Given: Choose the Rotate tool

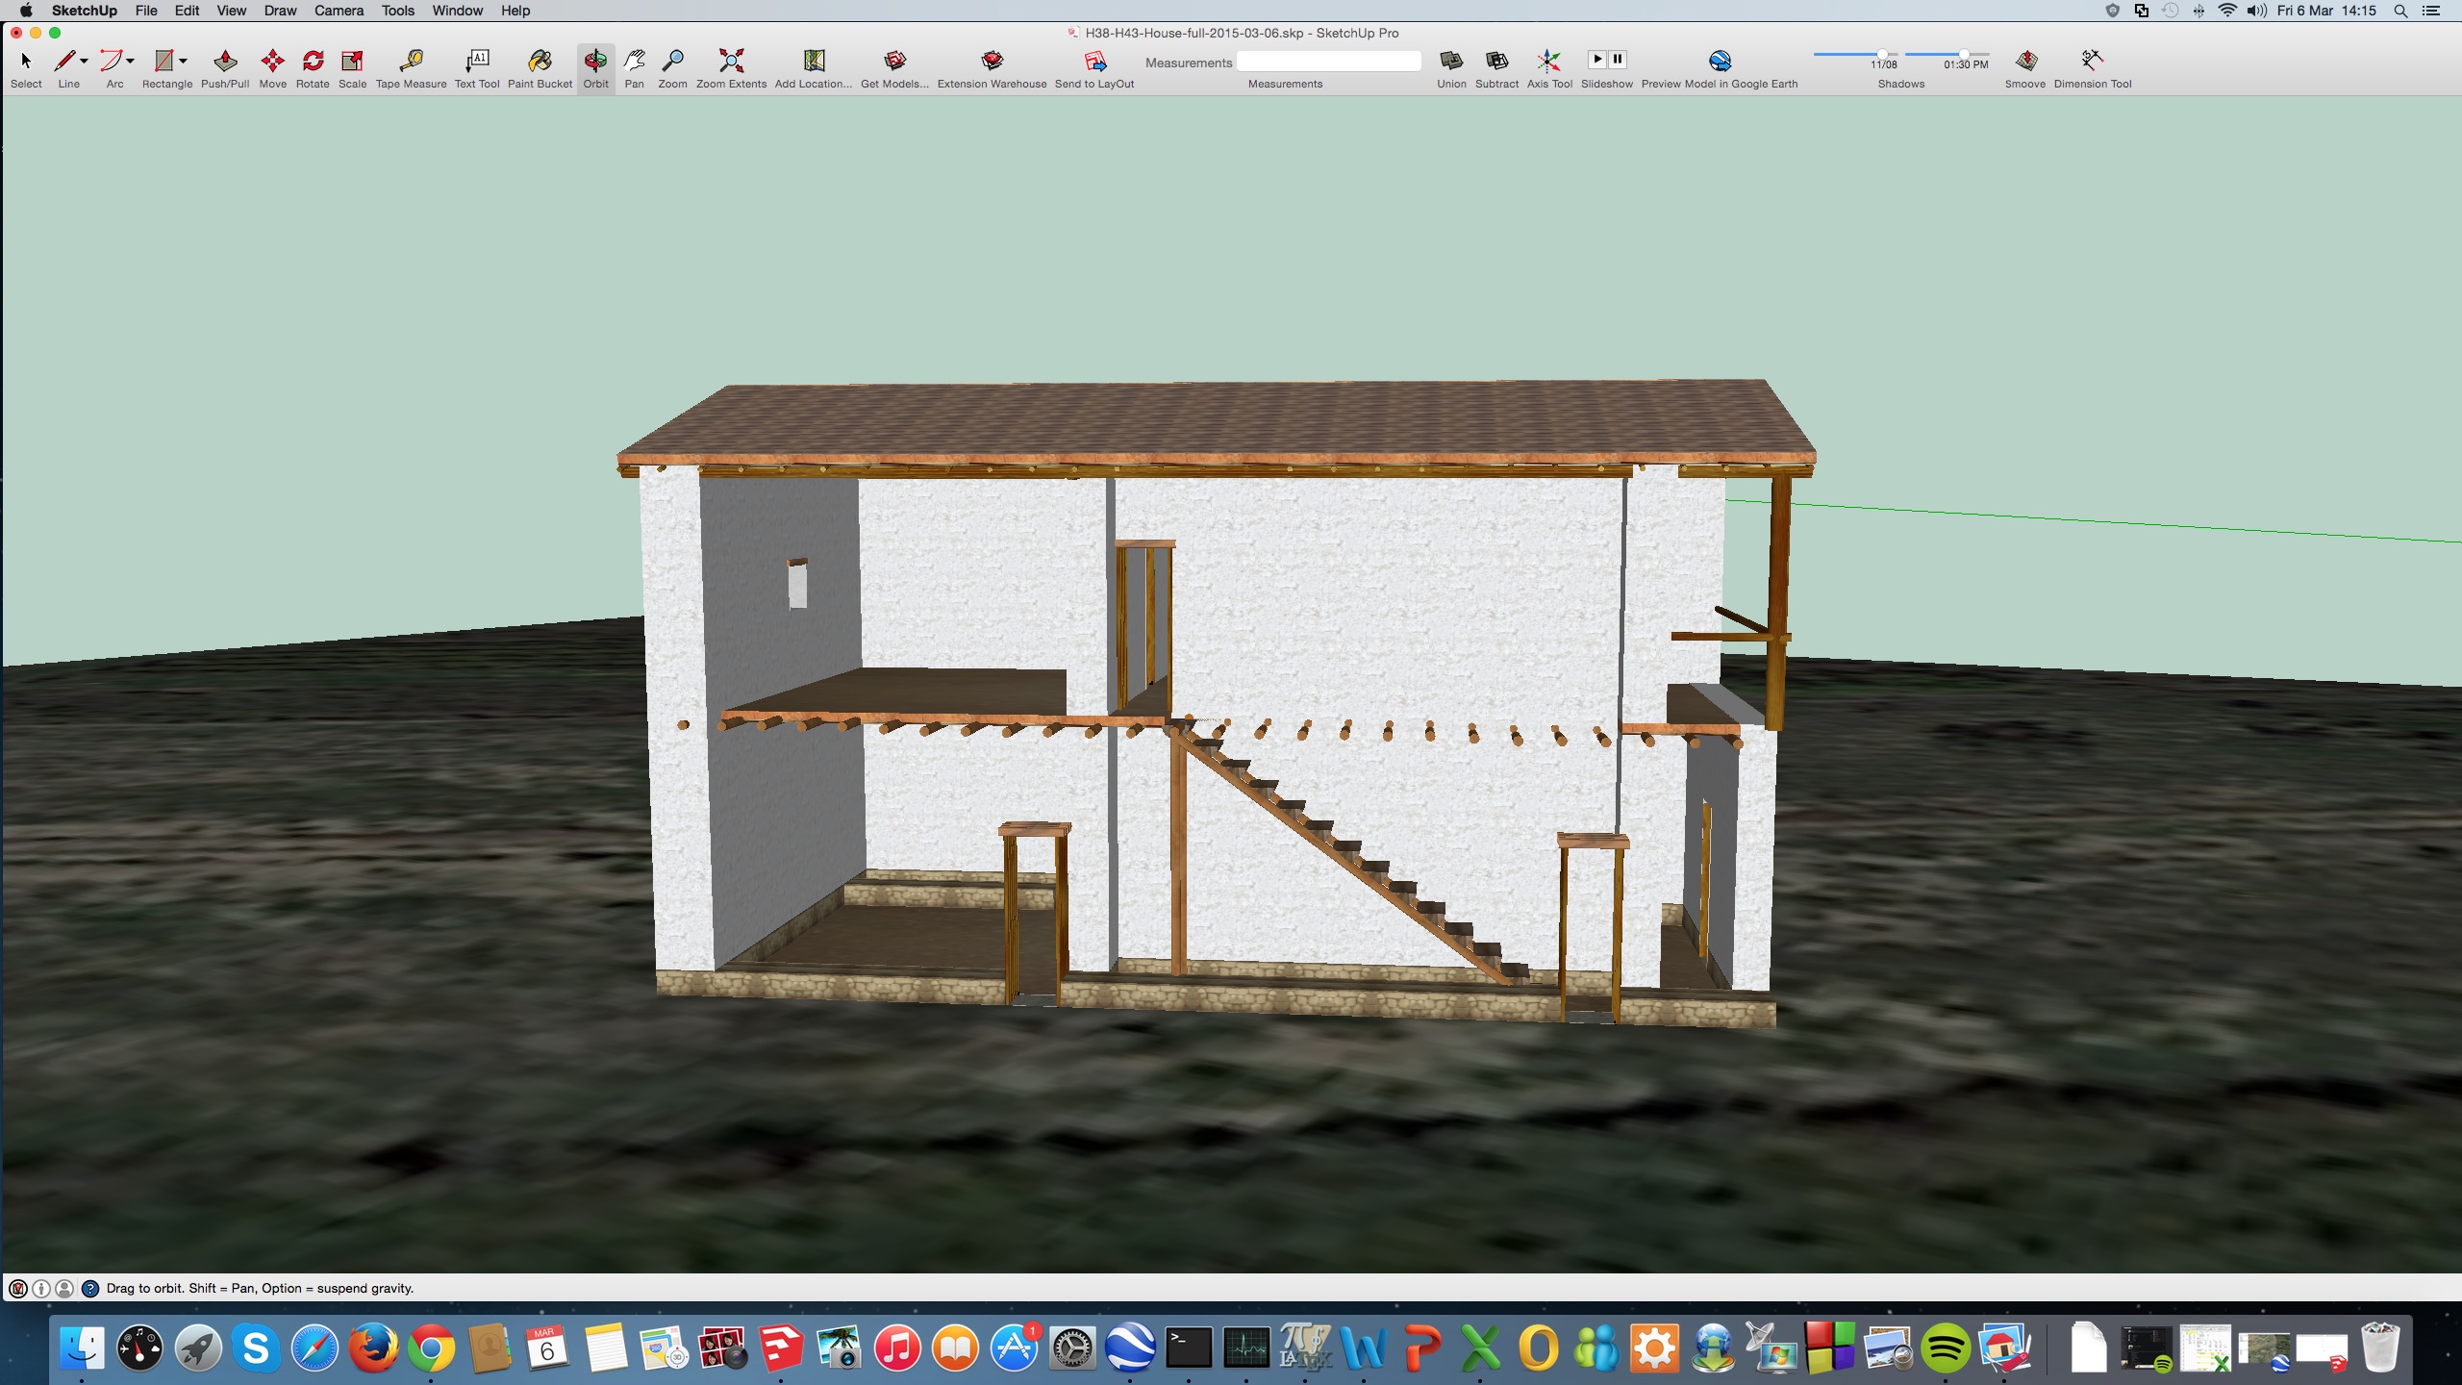Looking at the screenshot, I should click(x=313, y=62).
